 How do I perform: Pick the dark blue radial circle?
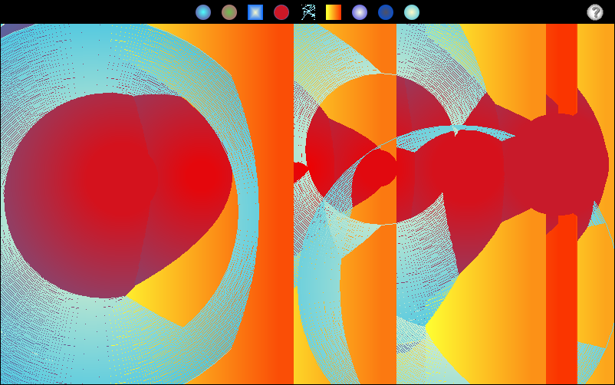(386, 12)
